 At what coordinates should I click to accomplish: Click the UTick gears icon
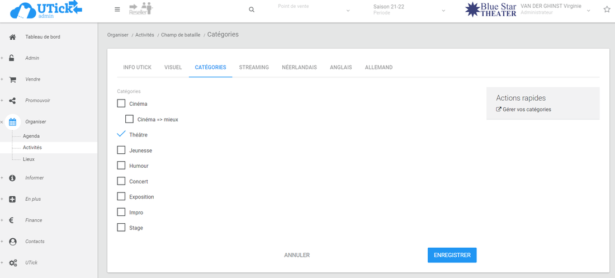(x=12, y=263)
